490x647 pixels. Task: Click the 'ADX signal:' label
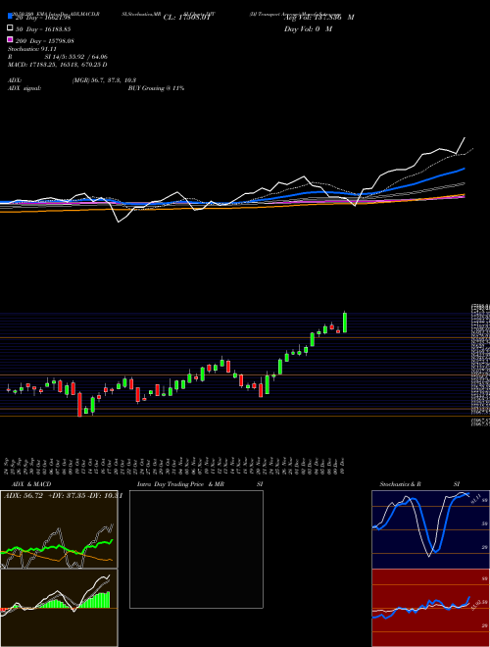point(24,88)
